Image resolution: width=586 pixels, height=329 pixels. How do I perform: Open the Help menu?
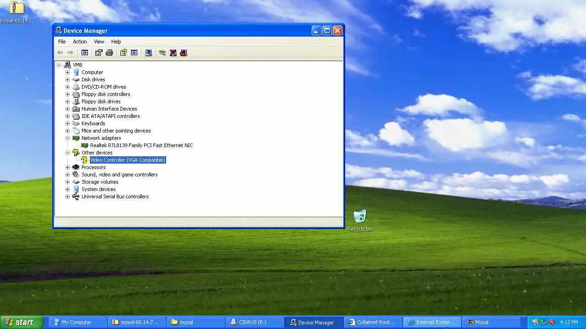[116, 42]
